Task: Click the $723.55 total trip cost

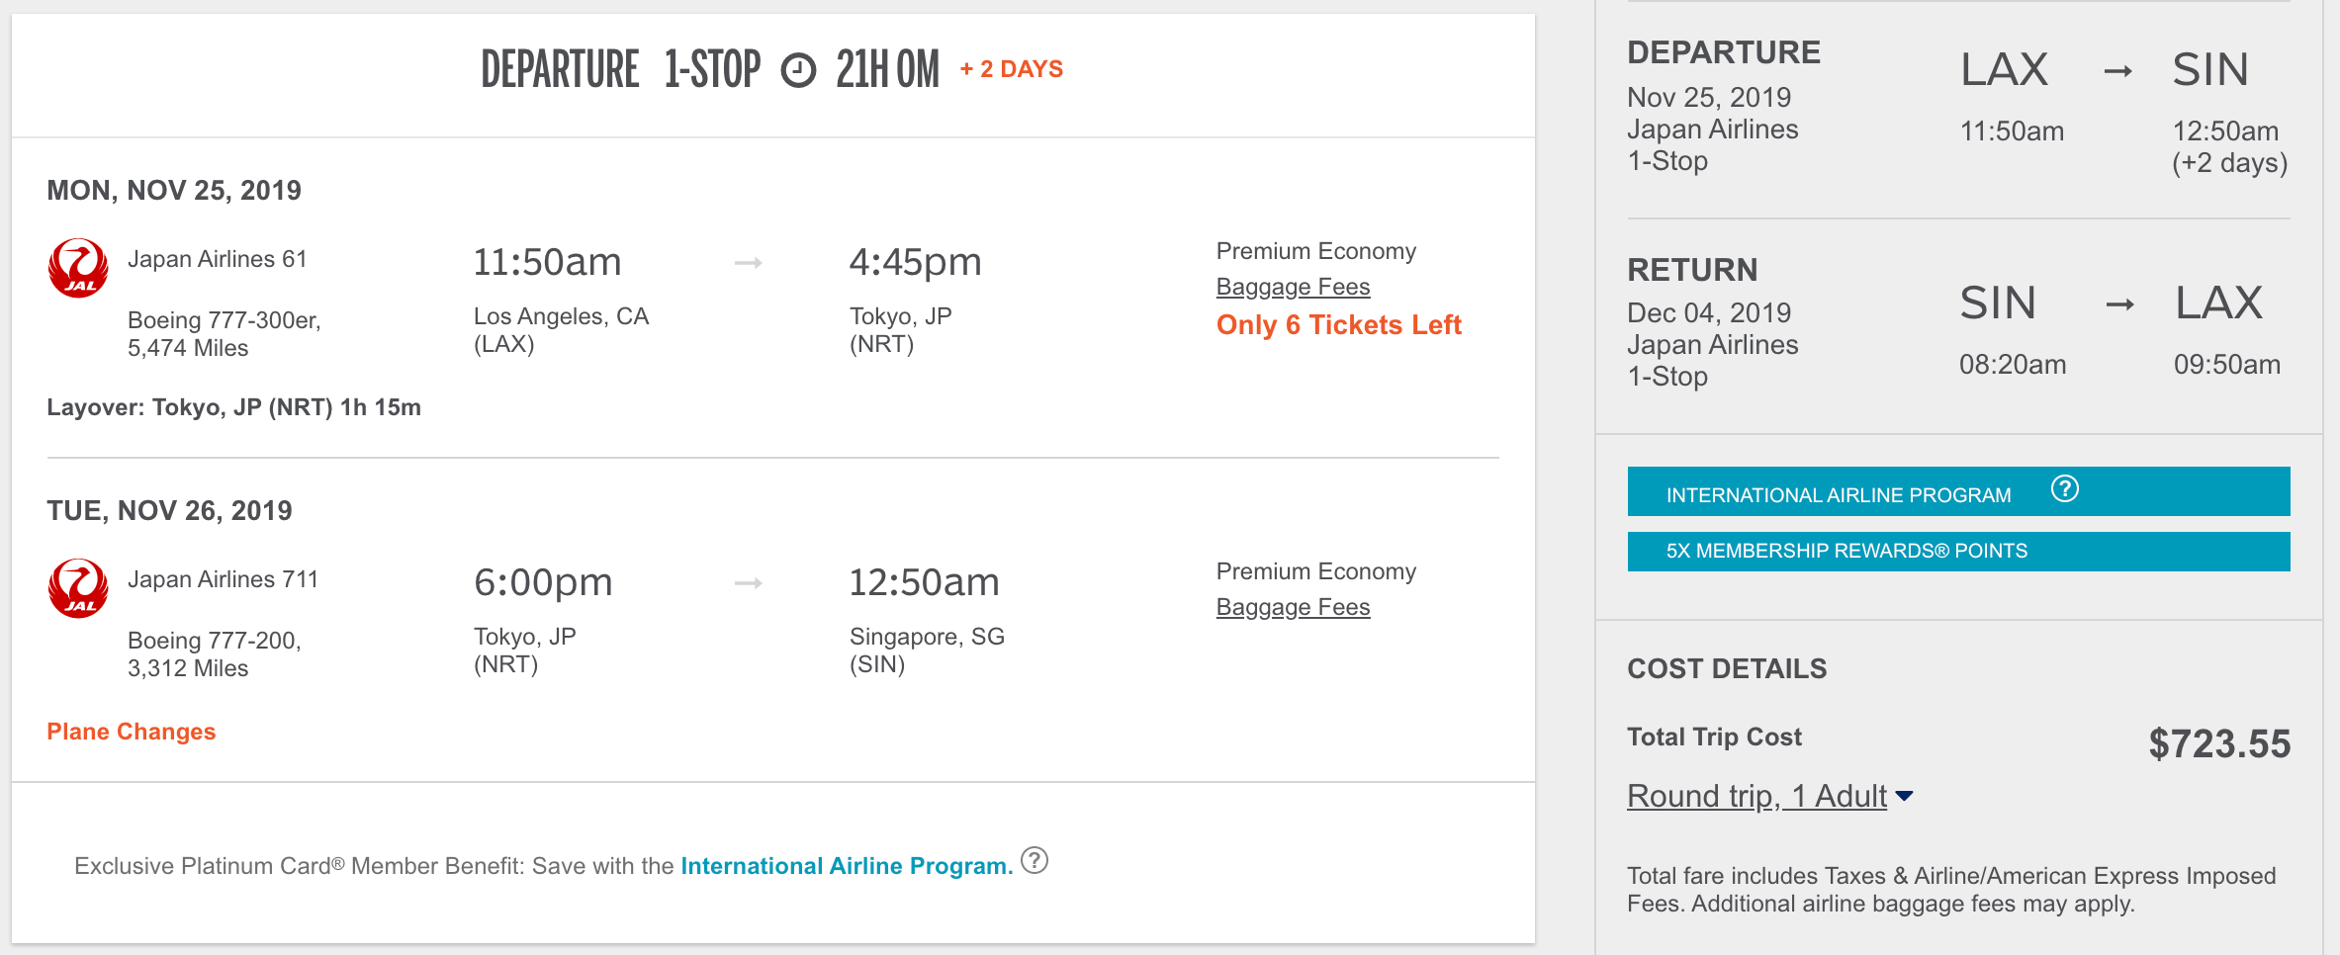Action: click(2219, 743)
